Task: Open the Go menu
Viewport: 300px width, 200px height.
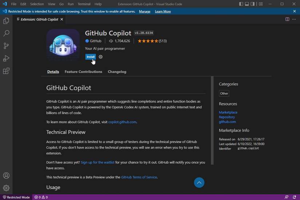Action: 61,4
